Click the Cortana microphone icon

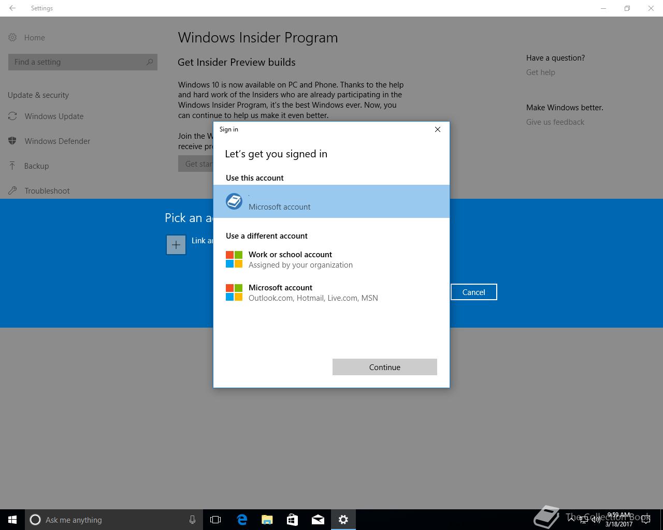[x=192, y=520]
